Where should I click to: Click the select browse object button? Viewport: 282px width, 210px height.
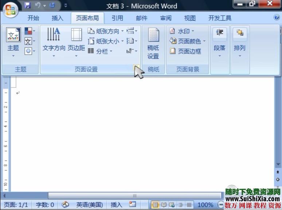click(278, 180)
